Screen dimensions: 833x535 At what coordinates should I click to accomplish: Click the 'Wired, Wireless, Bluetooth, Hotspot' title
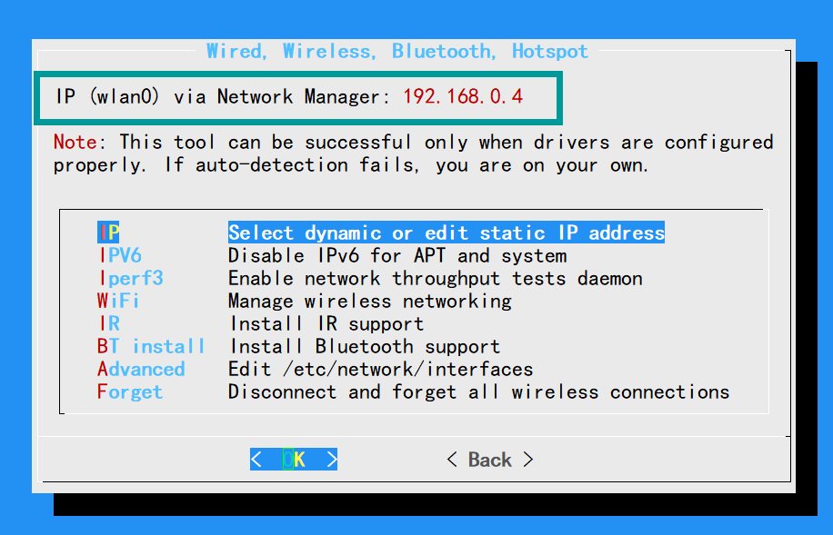tap(397, 51)
